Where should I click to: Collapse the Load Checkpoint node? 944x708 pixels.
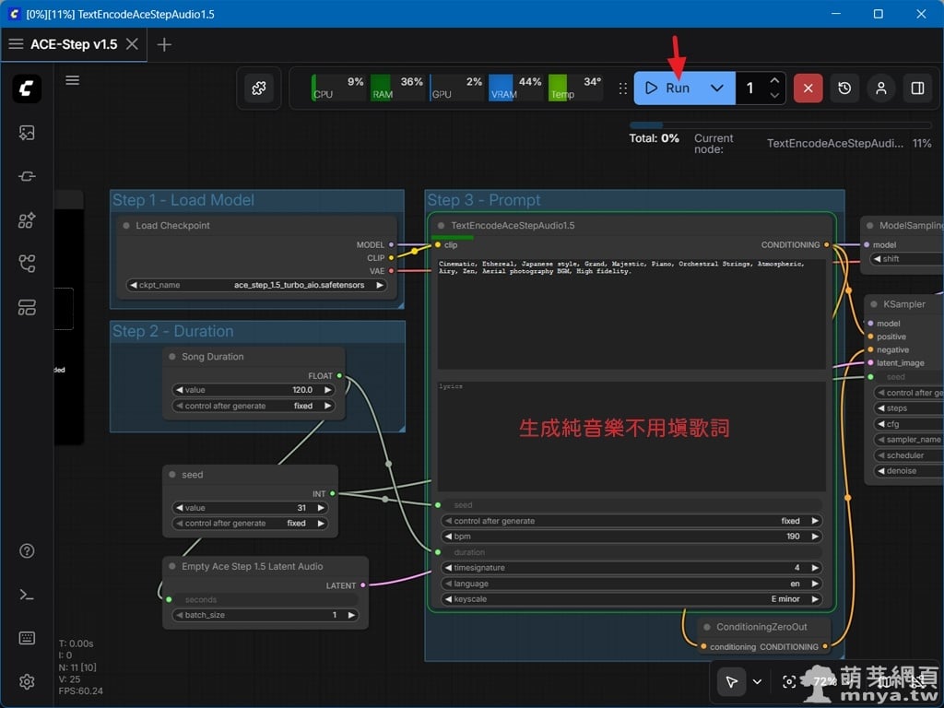coord(126,226)
